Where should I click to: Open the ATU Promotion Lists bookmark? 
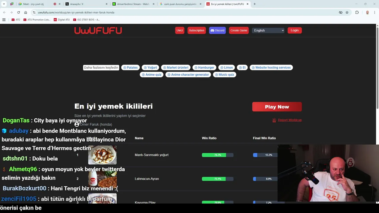(x=37, y=20)
